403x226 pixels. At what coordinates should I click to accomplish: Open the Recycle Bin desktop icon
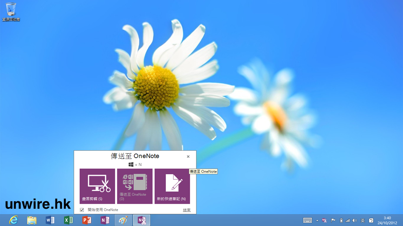11,12
